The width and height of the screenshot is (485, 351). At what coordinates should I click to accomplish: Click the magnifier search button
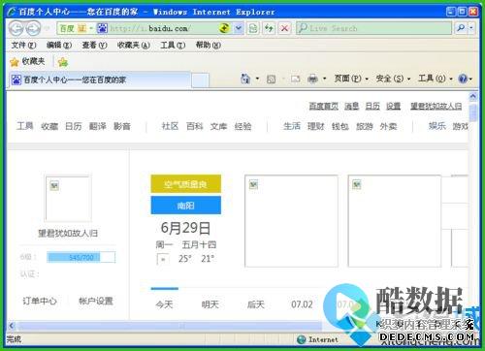[461, 28]
